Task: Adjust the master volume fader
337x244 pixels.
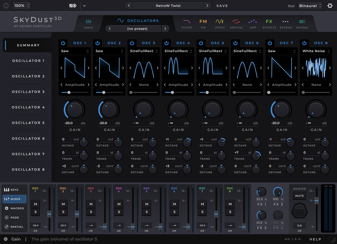Action: pos(316,200)
